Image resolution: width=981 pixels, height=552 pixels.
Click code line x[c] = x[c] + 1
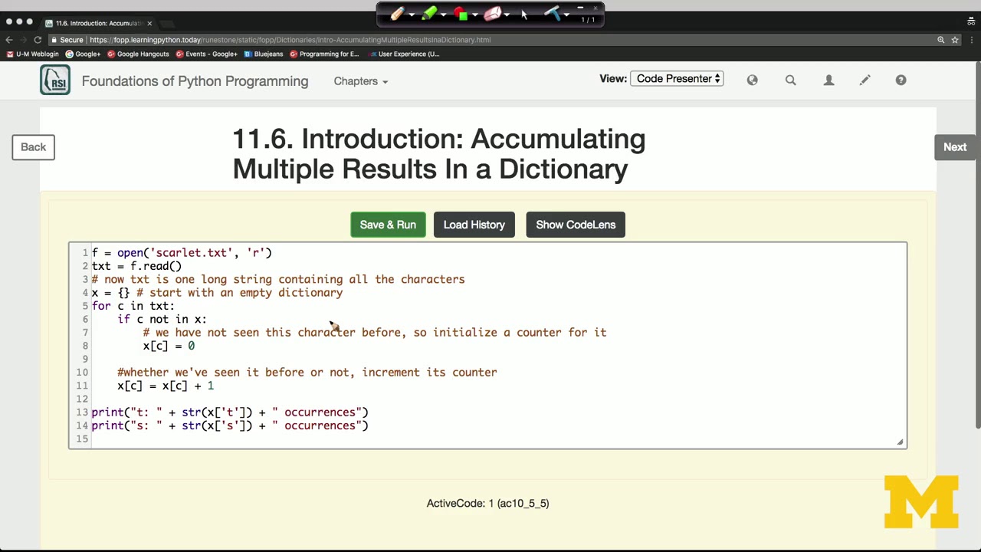coord(166,386)
